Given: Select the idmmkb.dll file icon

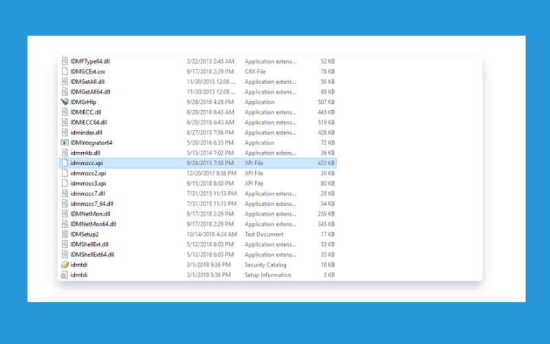Looking at the screenshot, I should click(65, 153).
